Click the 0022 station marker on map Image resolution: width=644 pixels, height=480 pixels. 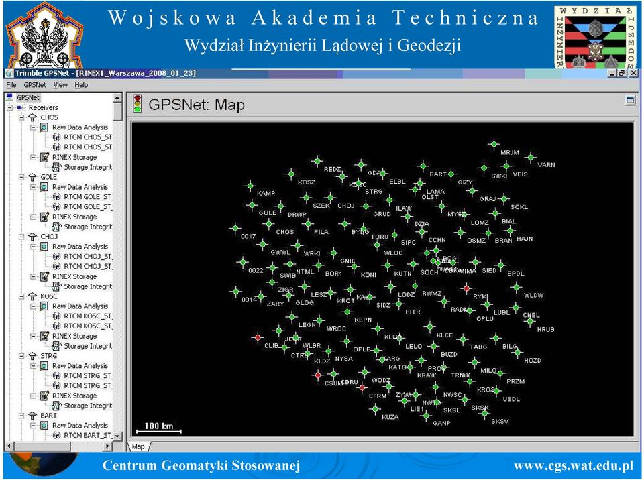tap(242, 262)
